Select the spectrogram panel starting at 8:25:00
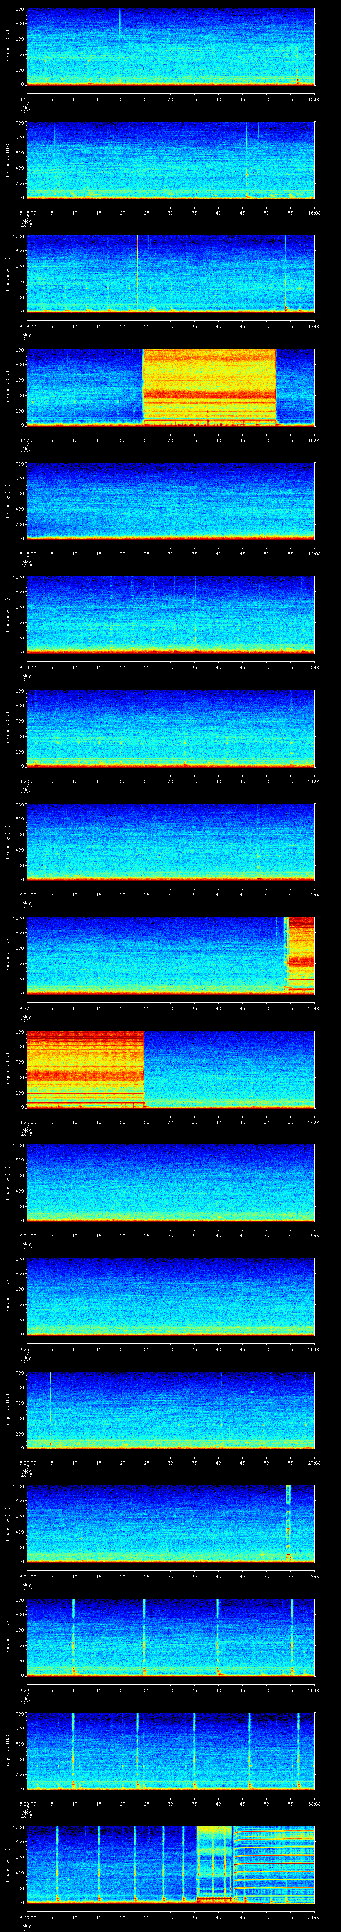341x1932 pixels. point(170,1297)
